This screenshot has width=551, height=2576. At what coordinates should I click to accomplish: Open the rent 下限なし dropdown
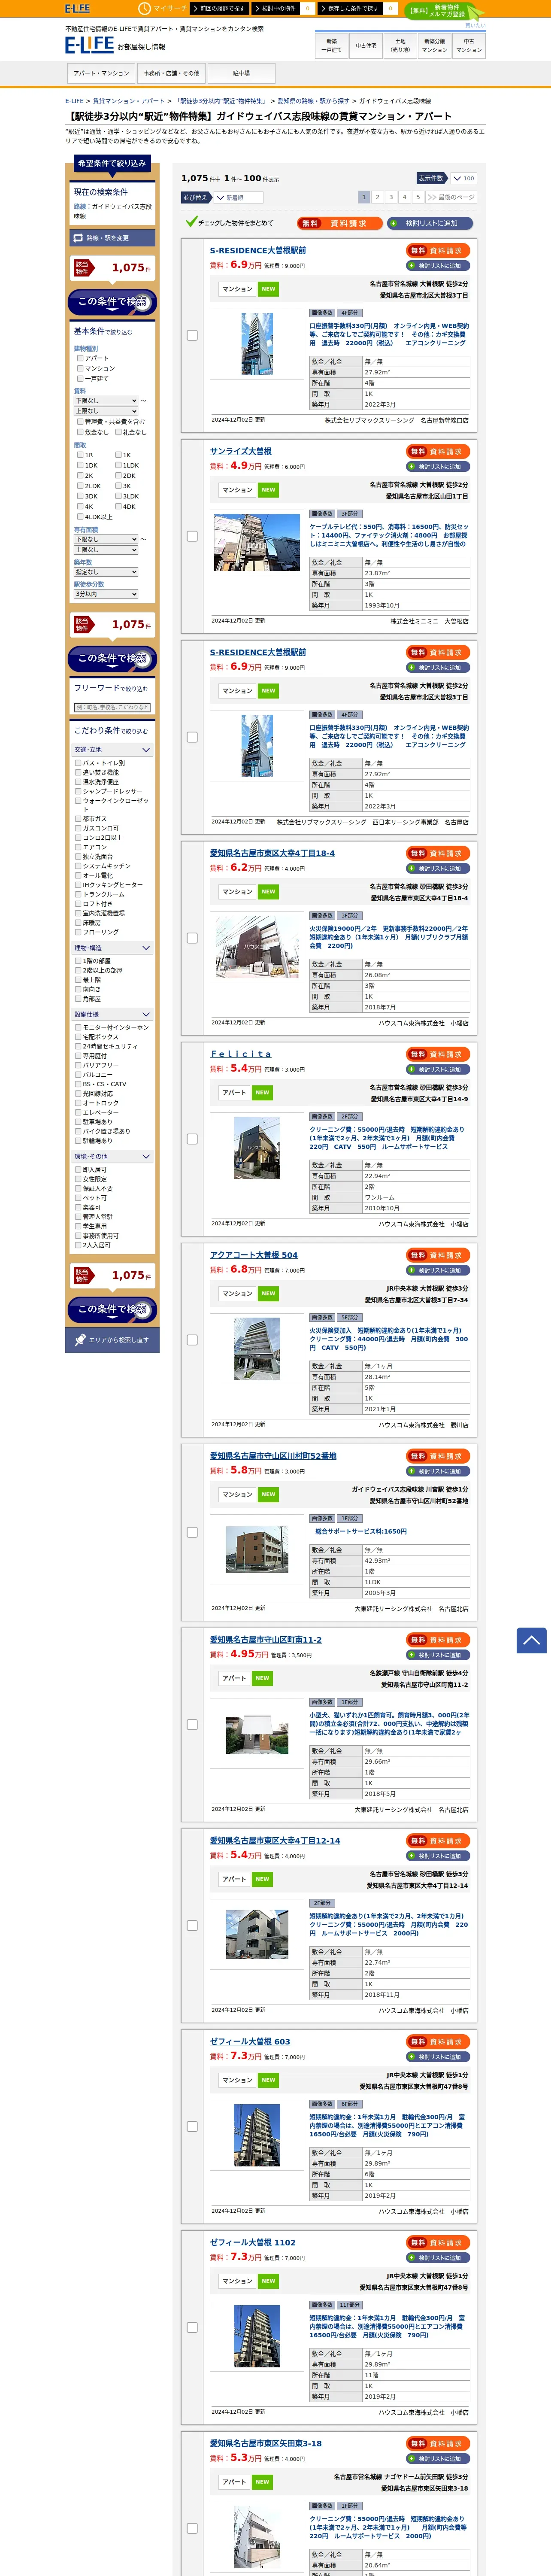106,400
